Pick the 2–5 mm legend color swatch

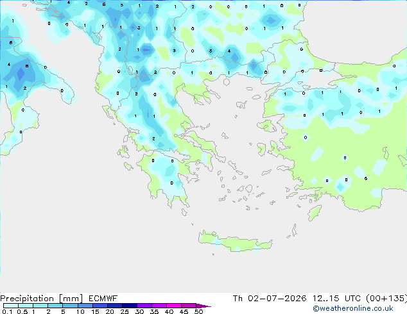(x=55, y=306)
